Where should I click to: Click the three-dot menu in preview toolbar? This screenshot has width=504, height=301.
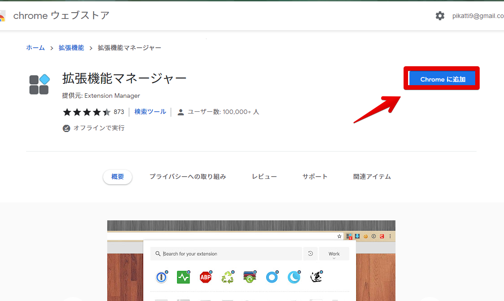pos(390,237)
